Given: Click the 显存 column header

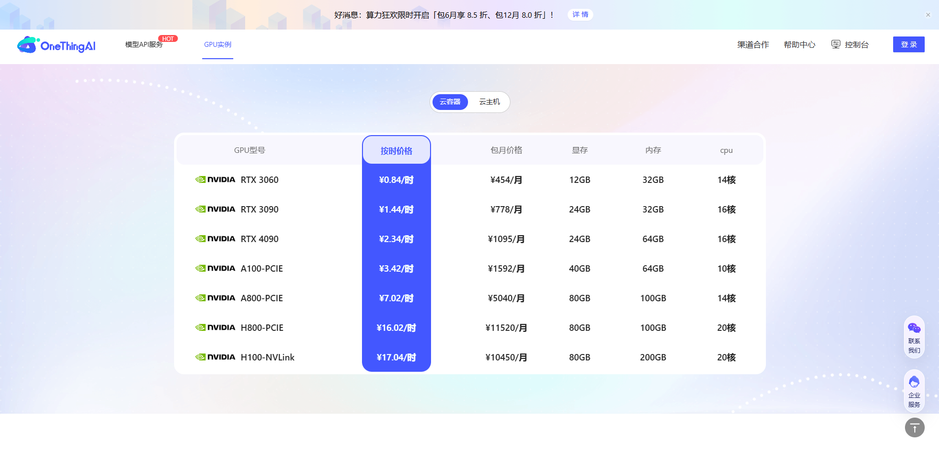Looking at the screenshot, I should tap(580, 150).
